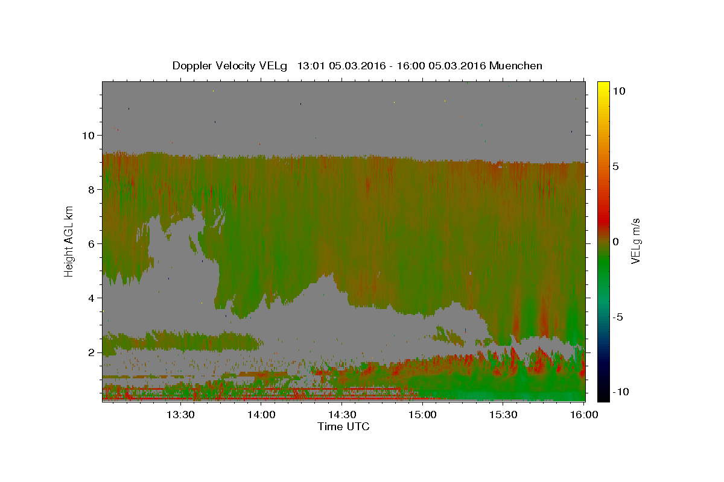Click the 10 km height axis label
Image resolution: width=724 pixels, height=482 pixels.
tap(89, 135)
